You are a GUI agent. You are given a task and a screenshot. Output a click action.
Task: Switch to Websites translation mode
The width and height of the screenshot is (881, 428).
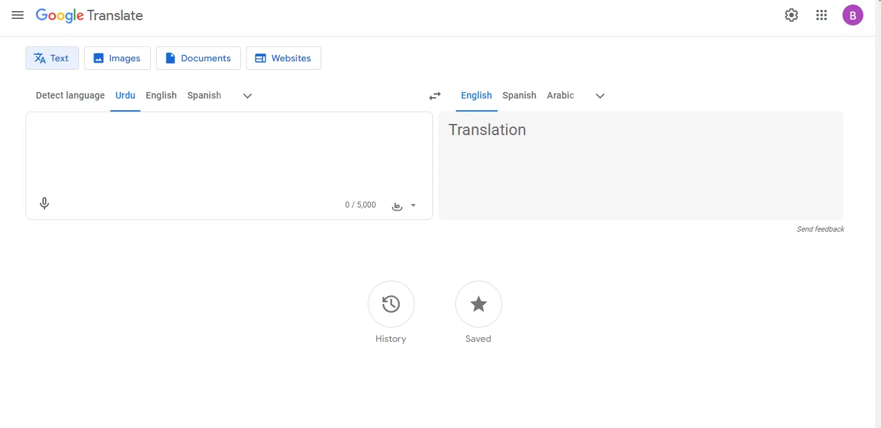coord(283,58)
